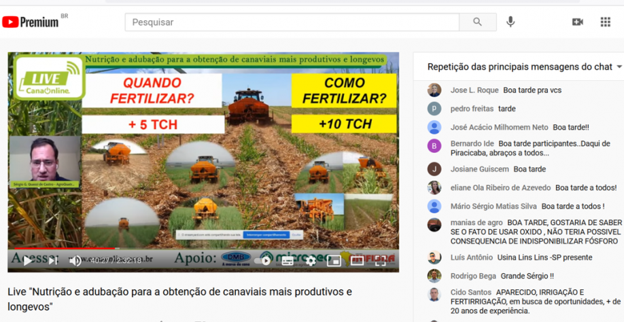Toggle subtitles on the player

coord(288,260)
